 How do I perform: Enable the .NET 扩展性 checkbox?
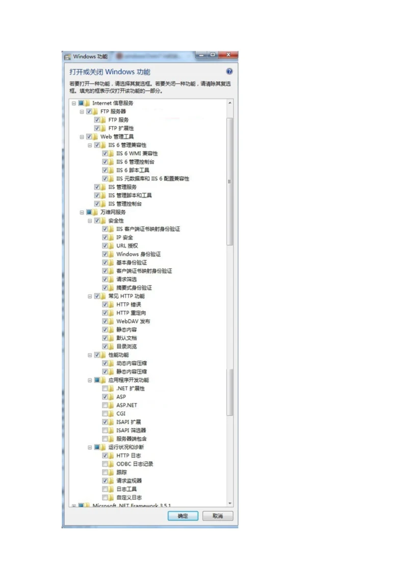(105, 389)
